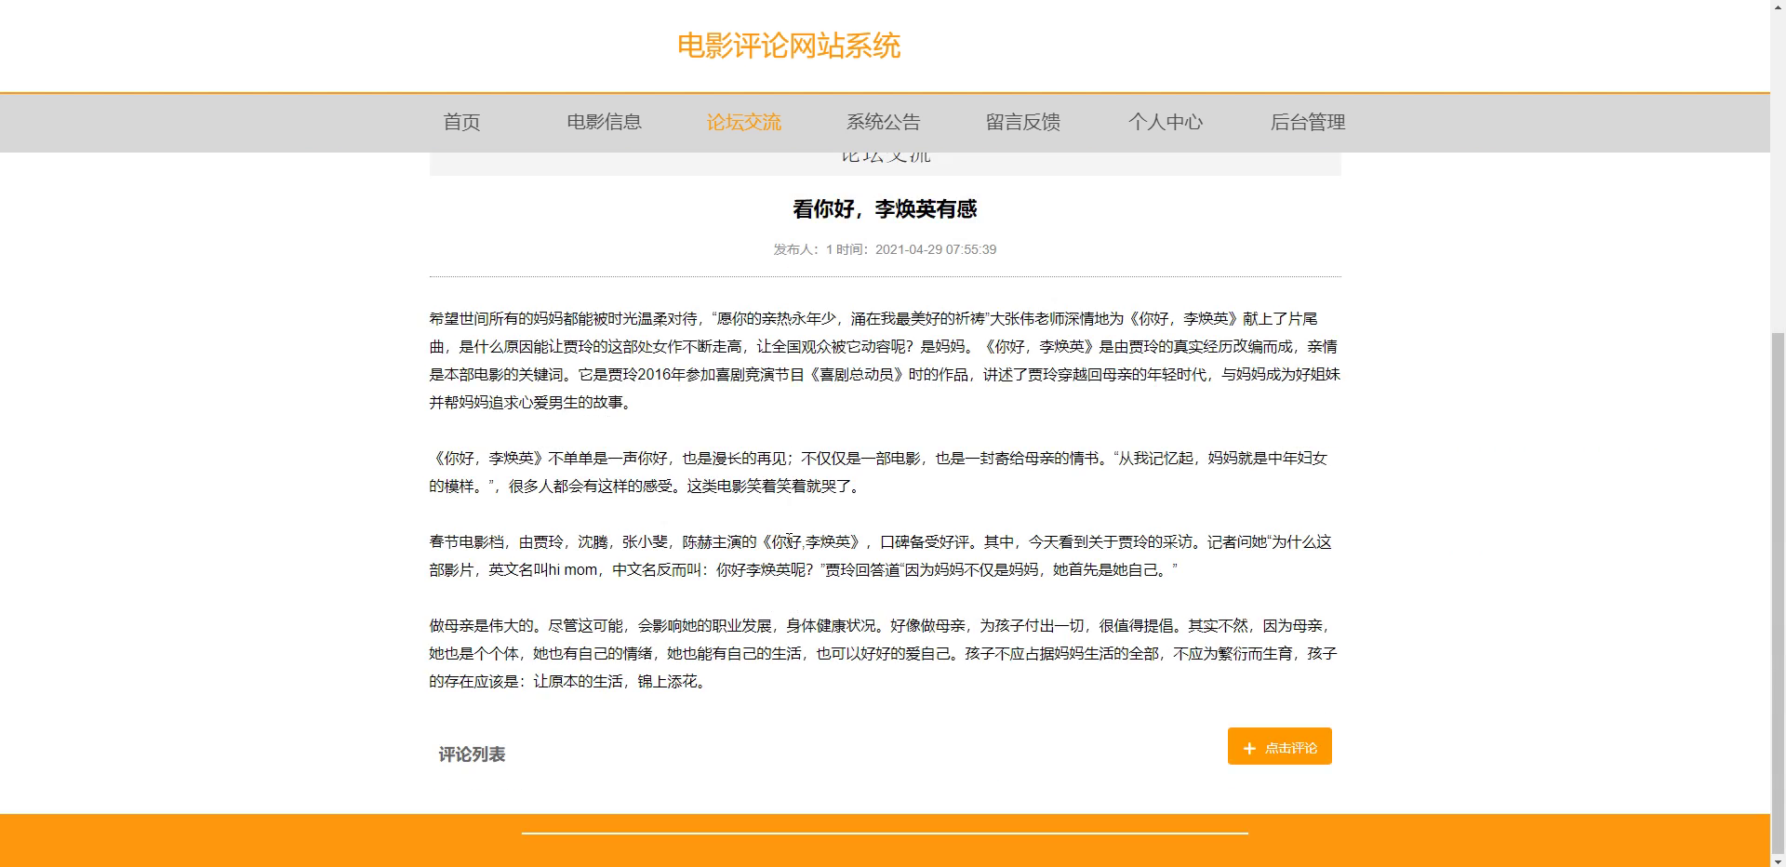The width and height of the screenshot is (1786, 867).
Task: Click the paragraph starting 做母亲是伟大的
Action: point(885,653)
